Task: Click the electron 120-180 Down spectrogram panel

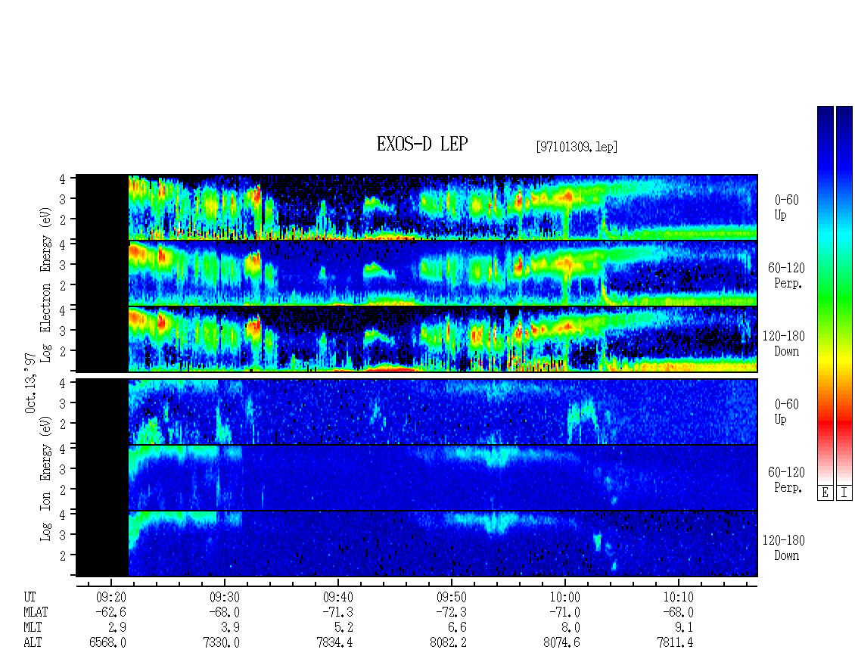Action: [x=417, y=339]
